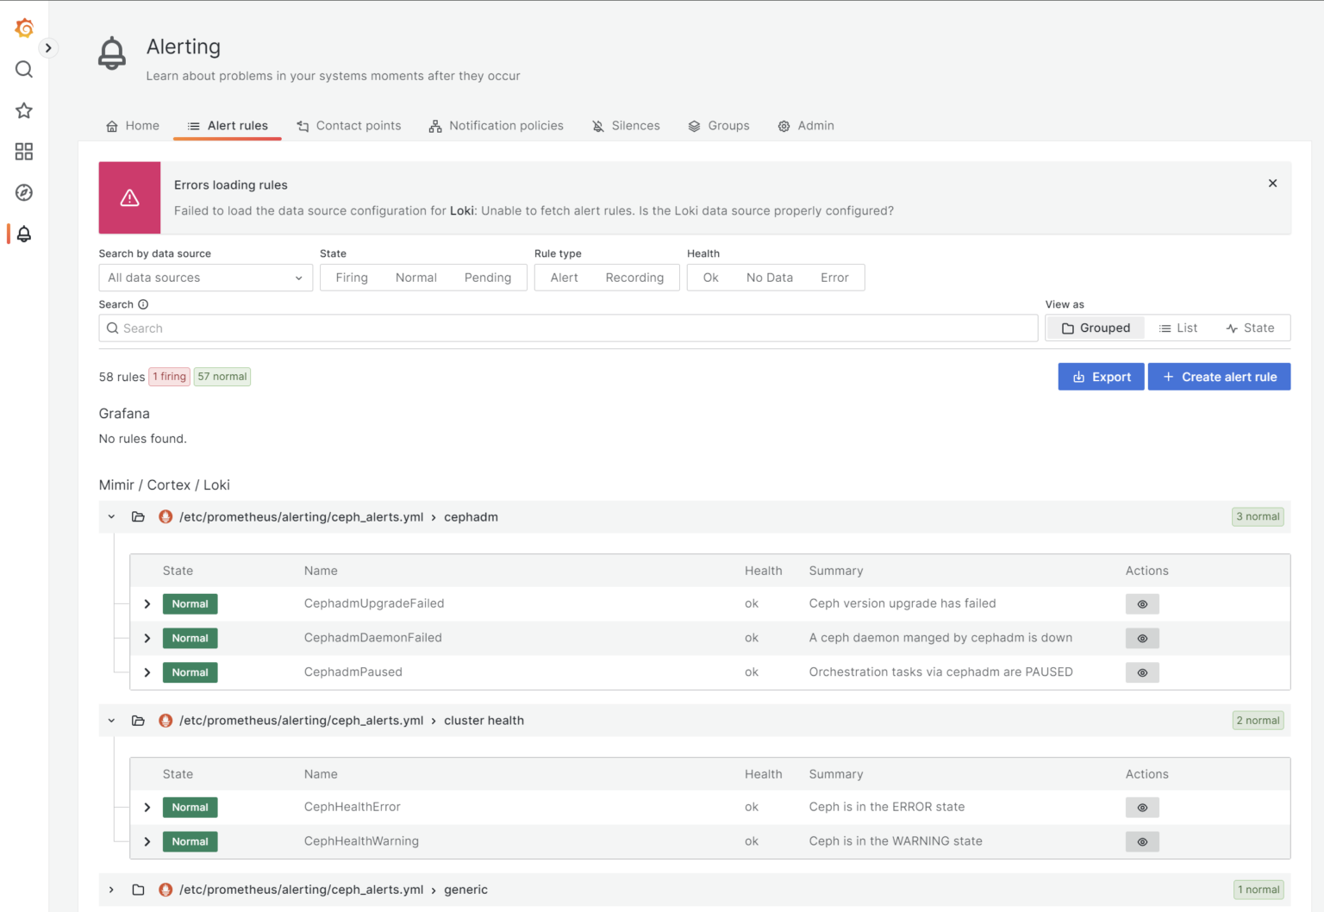Open Starred items in sidebar
1324x912 pixels.
[24, 110]
